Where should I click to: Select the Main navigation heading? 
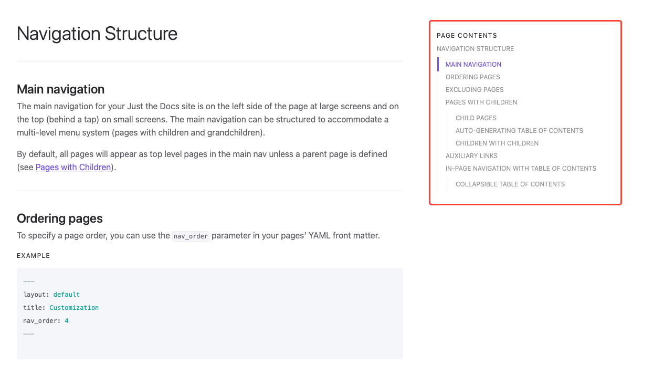(60, 89)
